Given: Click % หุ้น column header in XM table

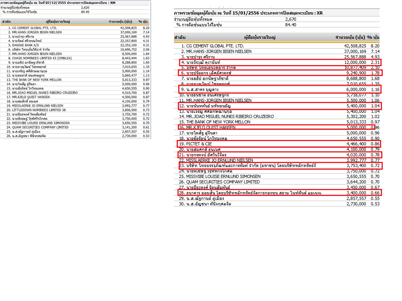Looking at the screenshot, I should coord(143,22).
